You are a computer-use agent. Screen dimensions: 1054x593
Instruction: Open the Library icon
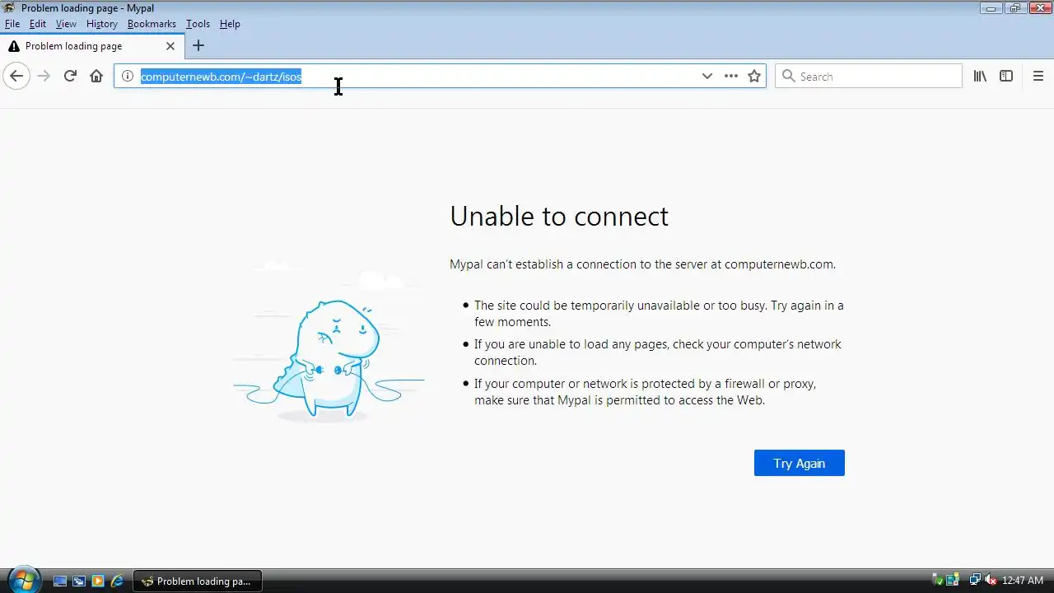tap(980, 76)
